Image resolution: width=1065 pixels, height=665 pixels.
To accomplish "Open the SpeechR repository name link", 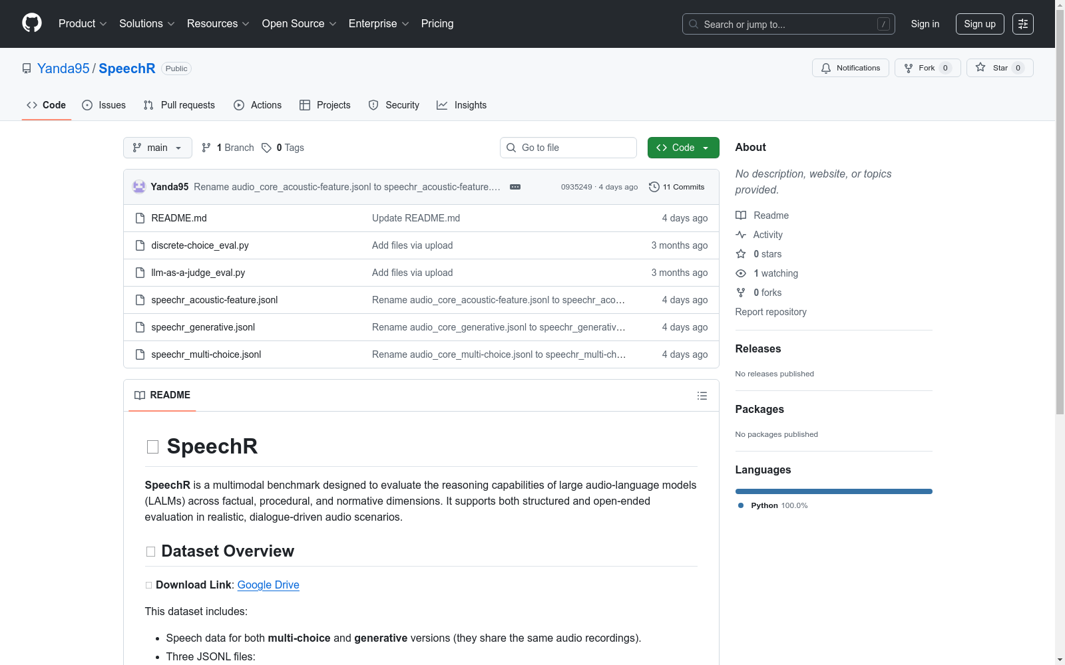I will [x=127, y=68].
